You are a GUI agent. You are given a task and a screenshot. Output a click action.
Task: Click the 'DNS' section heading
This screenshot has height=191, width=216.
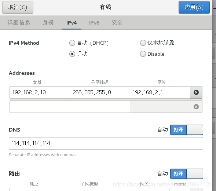click(14, 130)
